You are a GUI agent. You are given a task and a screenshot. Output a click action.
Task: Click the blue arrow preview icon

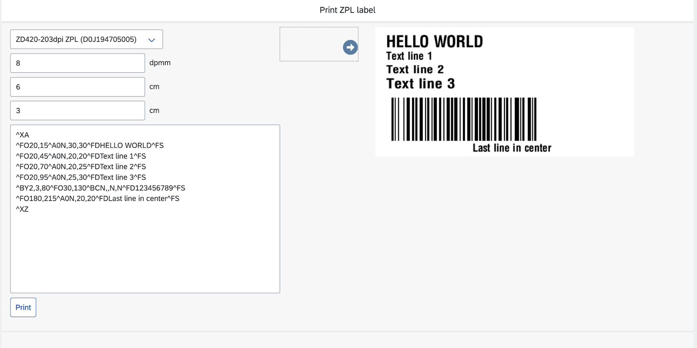tap(350, 47)
